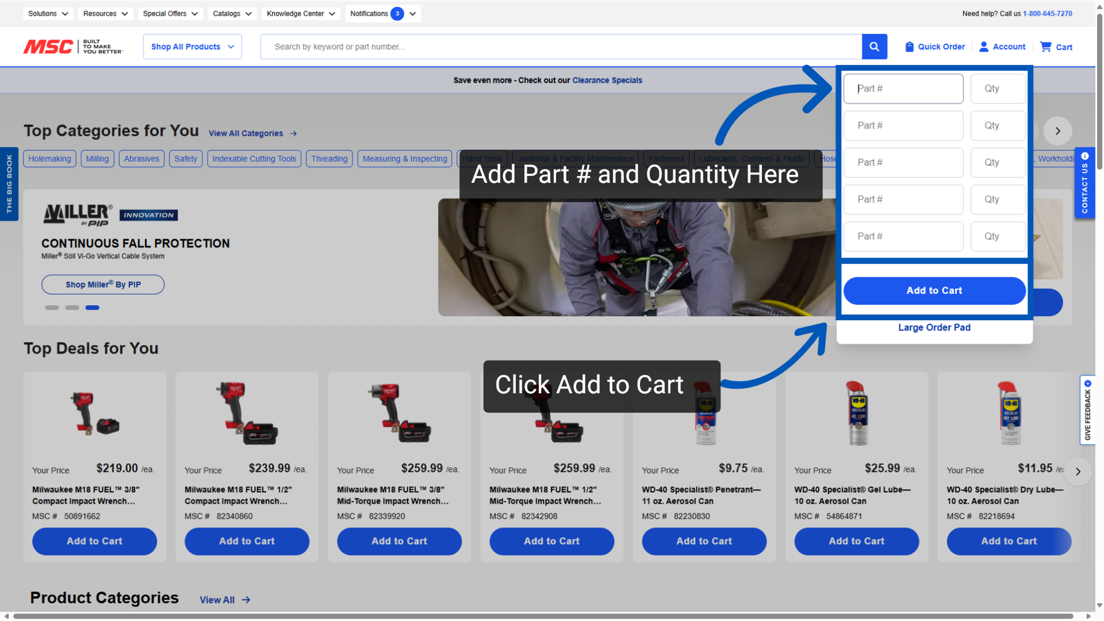Viewport: 1104px width, 621px height.
Task: Click the WD-40 Specialist Penetrant product title
Action: [x=701, y=495]
